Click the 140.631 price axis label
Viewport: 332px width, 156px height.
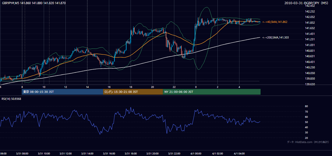point(310,56)
